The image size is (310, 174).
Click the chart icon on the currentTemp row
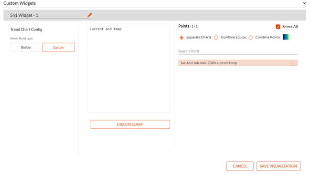pyautogui.click(x=293, y=63)
